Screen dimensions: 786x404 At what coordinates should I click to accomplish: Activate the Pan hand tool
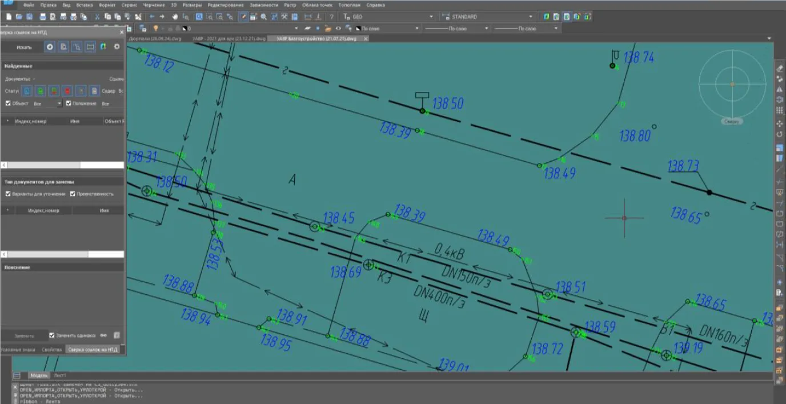point(175,17)
